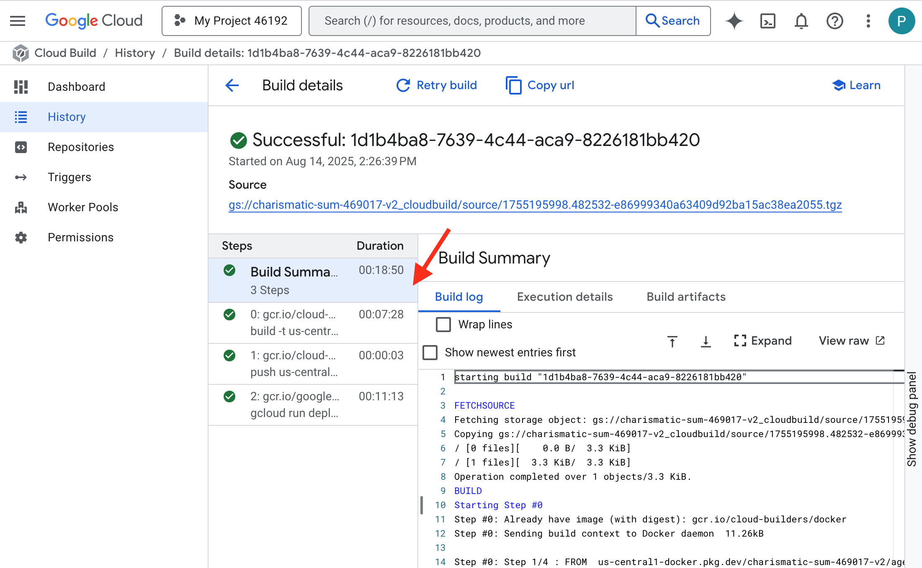Select step 2 gcloud run deploy row

click(312, 404)
